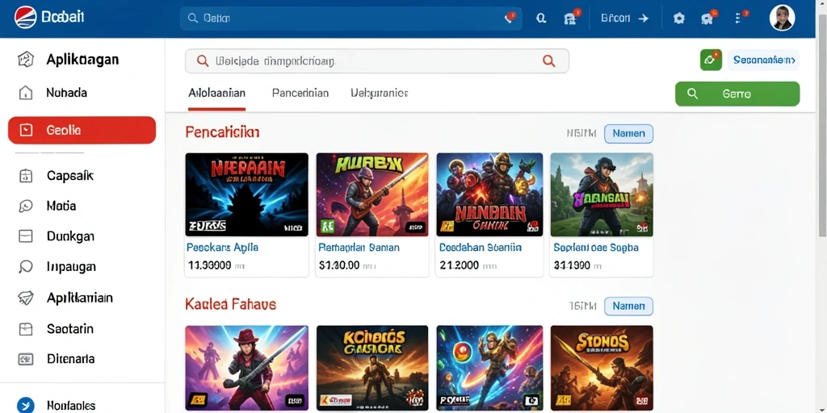Click the small green tag icon button
This screenshot has height=413, width=827.
click(711, 60)
